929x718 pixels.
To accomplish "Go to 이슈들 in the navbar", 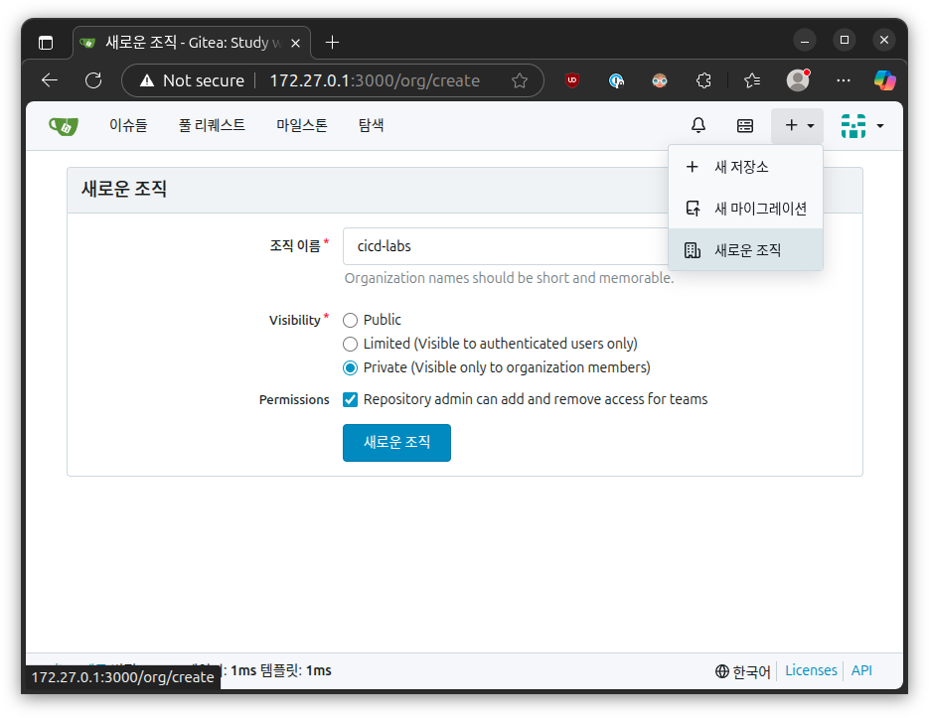I will click(x=128, y=125).
